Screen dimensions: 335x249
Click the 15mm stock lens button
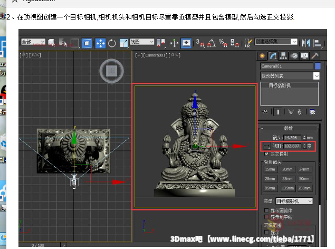click(270, 169)
